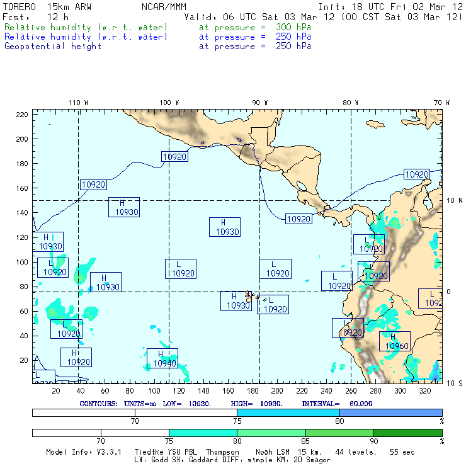
Task: Click the '55 sec' timestep text
Action: tap(402, 452)
